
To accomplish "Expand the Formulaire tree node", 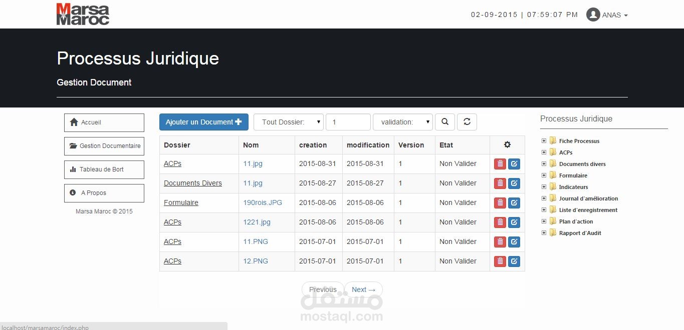I will [544, 175].
